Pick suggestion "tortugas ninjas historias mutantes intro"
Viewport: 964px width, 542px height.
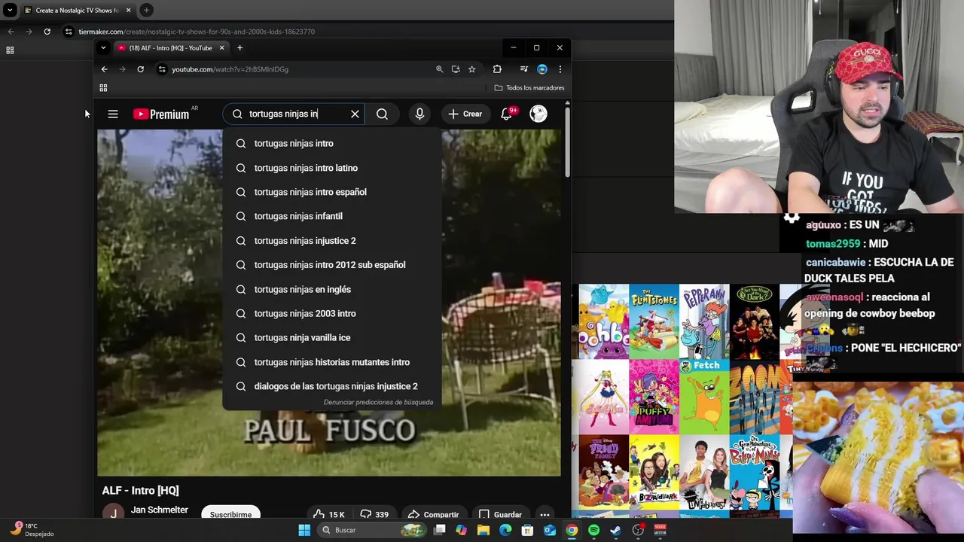click(331, 362)
